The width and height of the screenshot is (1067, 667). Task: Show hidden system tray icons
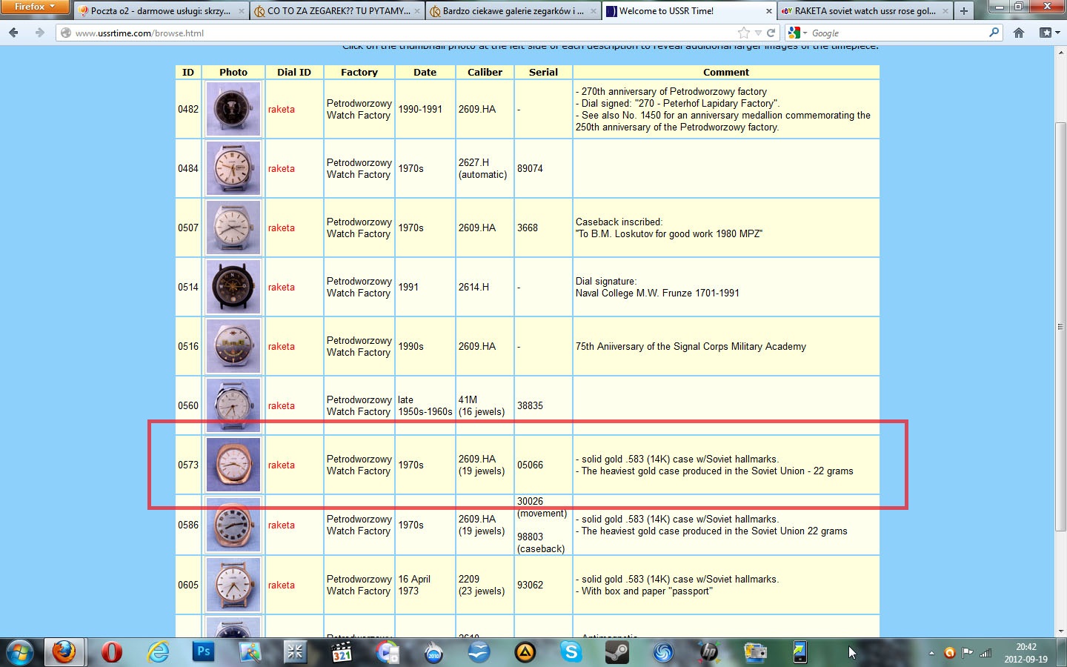tap(931, 653)
